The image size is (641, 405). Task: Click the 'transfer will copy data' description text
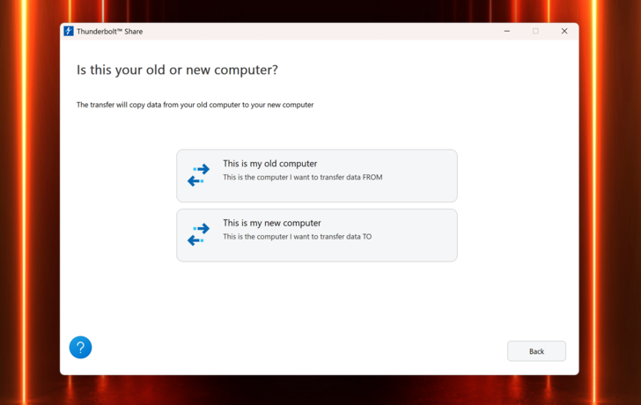click(195, 105)
